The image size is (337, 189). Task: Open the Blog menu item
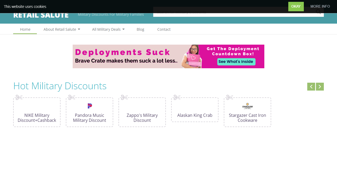click(x=140, y=29)
